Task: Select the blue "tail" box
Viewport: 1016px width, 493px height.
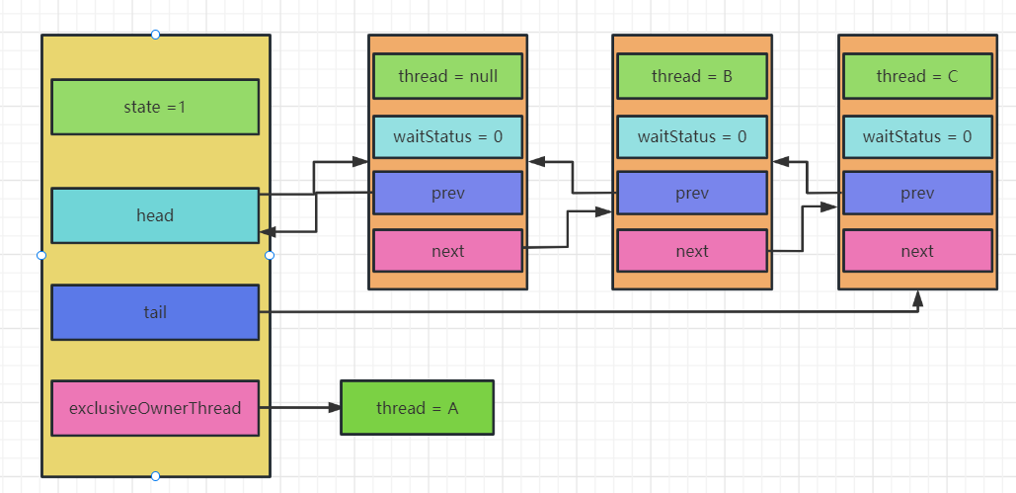Action: [x=155, y=312]
